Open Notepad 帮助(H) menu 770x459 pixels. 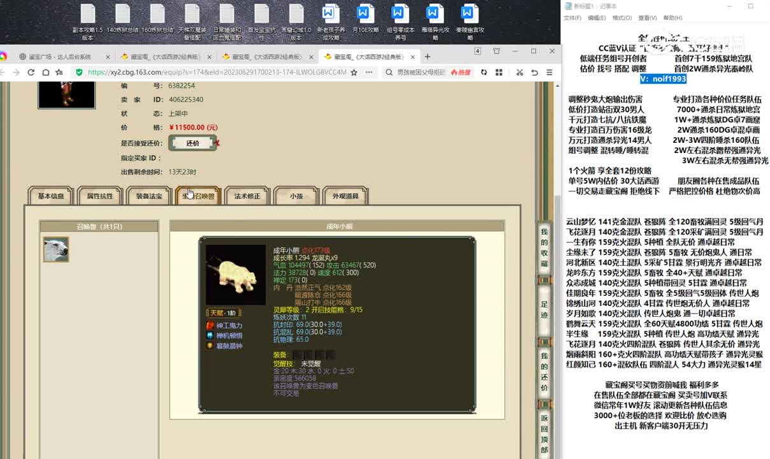(672, 18)
